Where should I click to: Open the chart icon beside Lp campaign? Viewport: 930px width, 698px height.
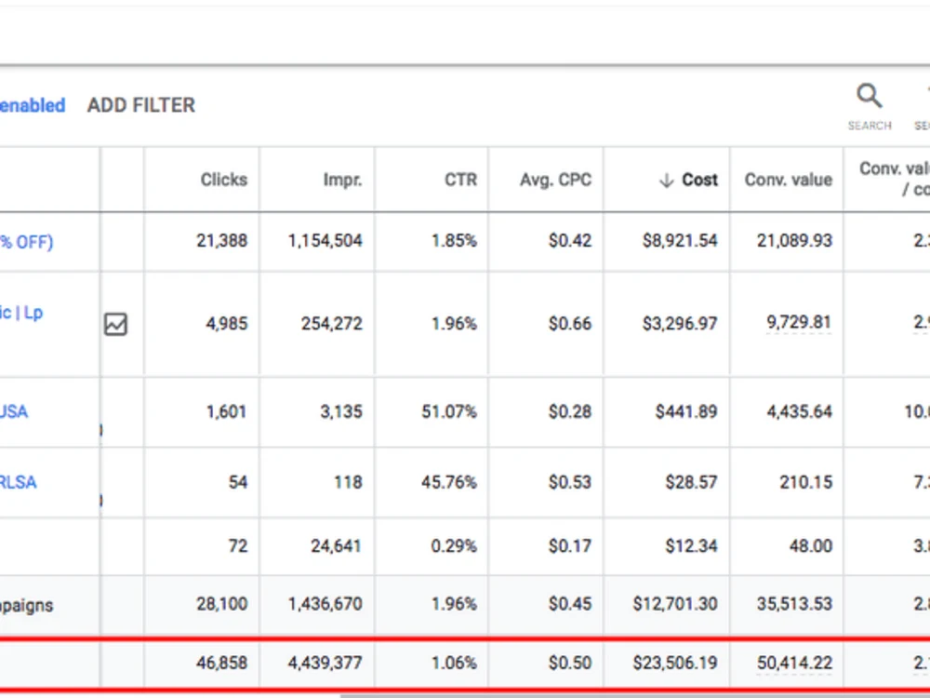click(x=115, y=325)
